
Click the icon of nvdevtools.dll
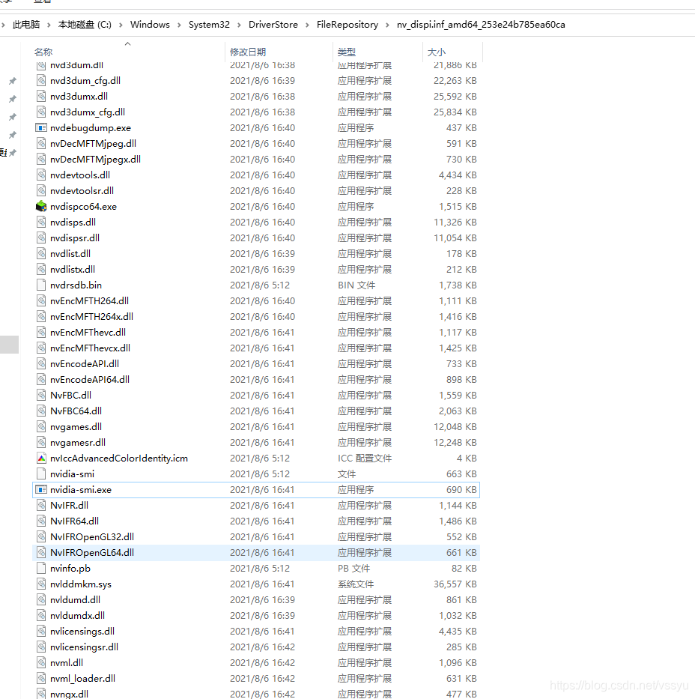[x=41, y=175]
